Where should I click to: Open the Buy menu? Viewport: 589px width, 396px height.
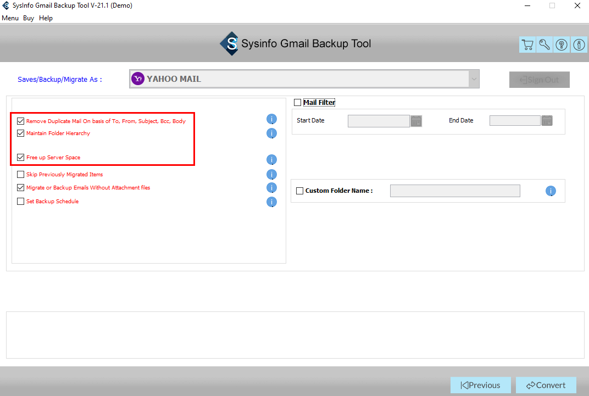tap(29, 18)
